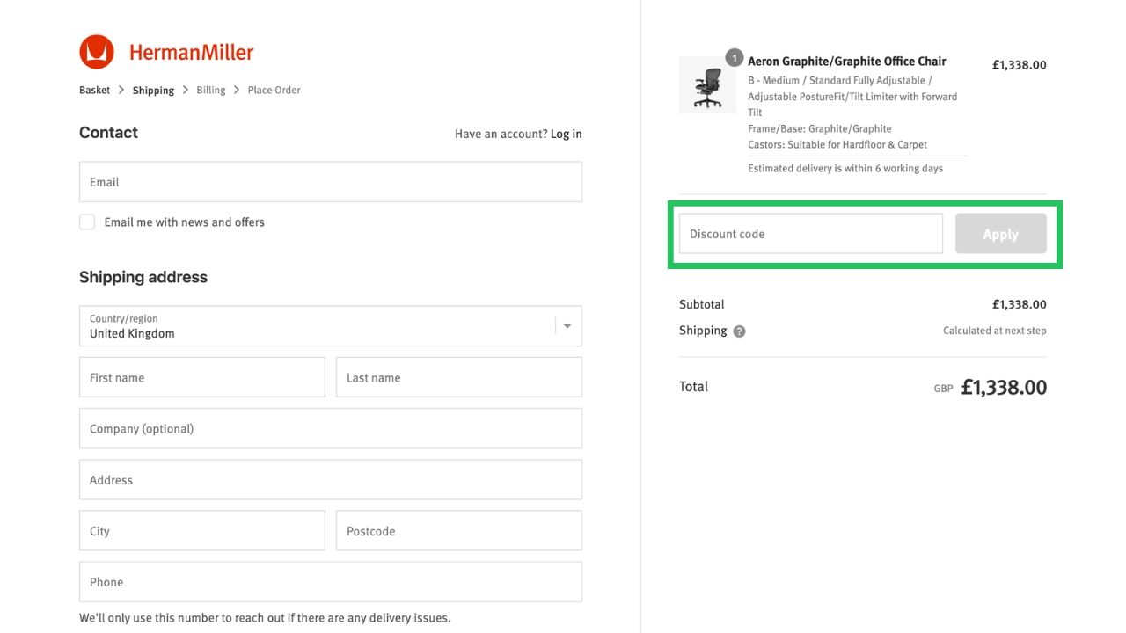Focus the Discount code field

point(811,234)
